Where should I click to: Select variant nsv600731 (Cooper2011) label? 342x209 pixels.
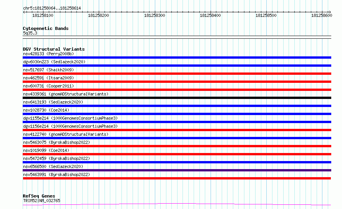48,86
